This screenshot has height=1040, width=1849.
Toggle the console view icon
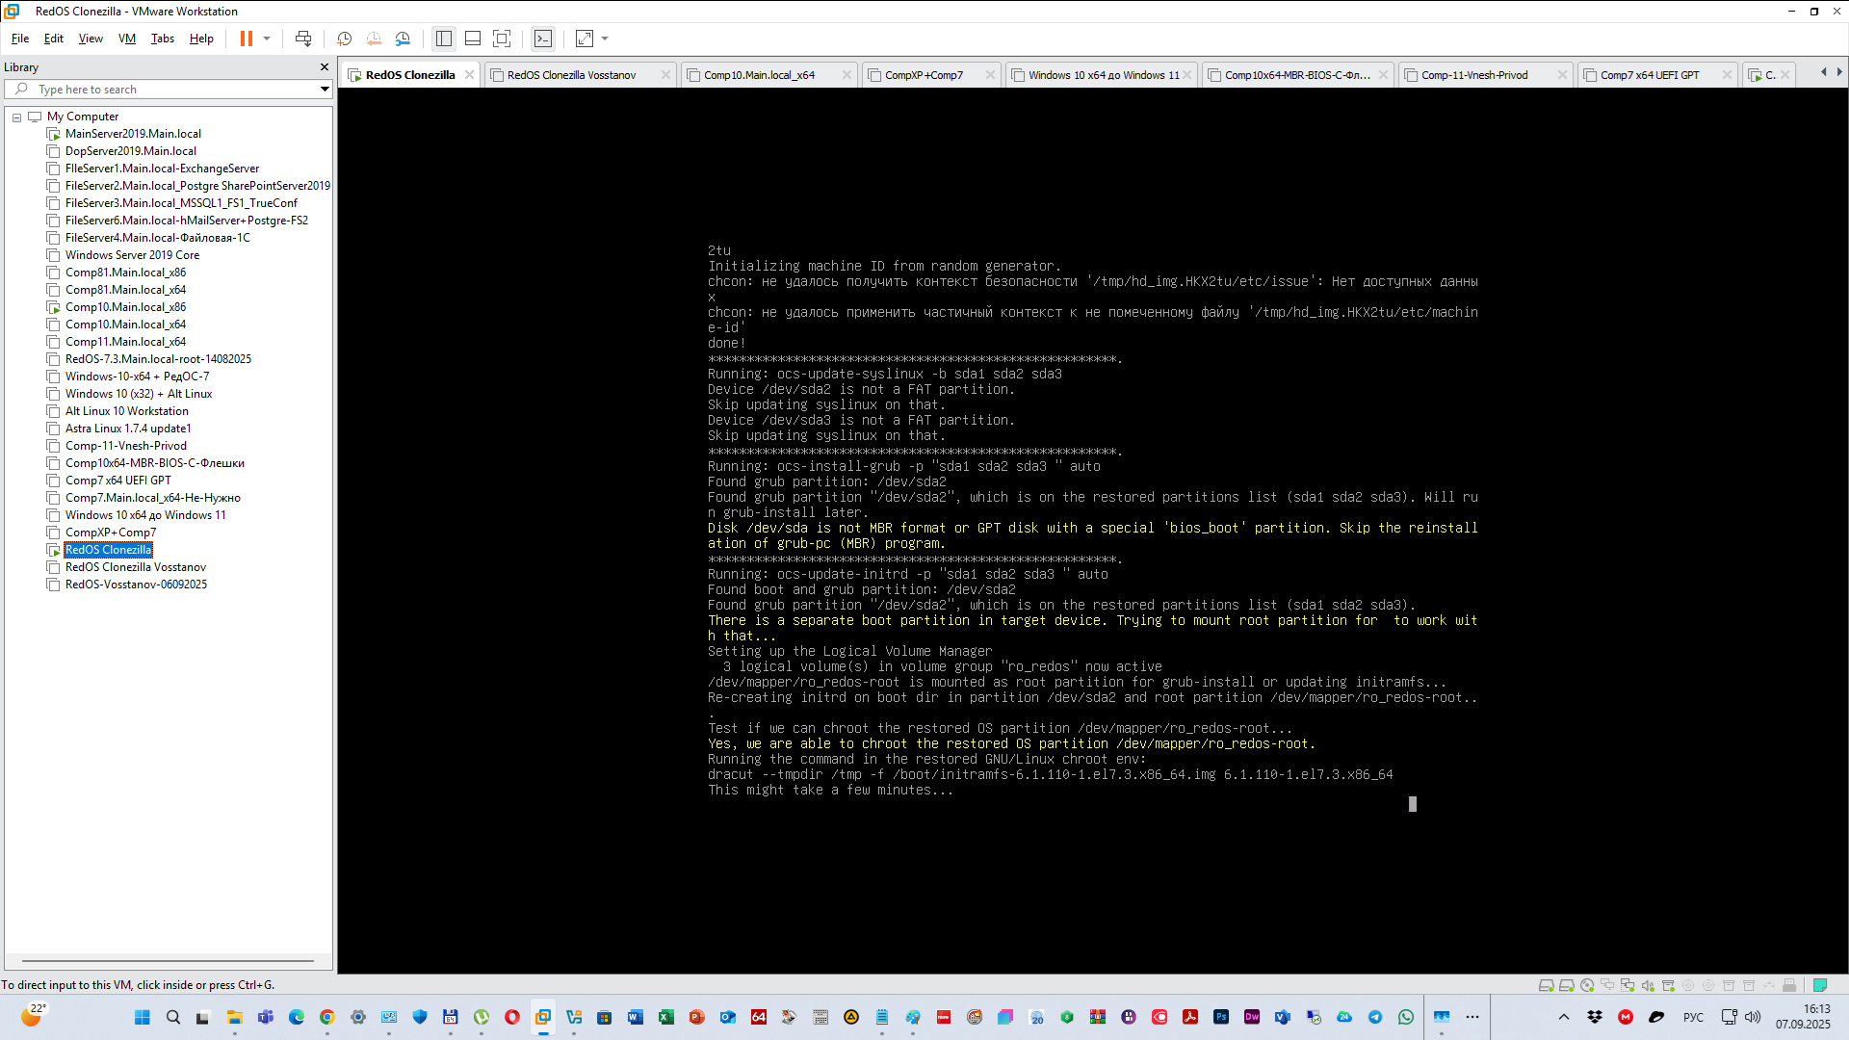543,39
